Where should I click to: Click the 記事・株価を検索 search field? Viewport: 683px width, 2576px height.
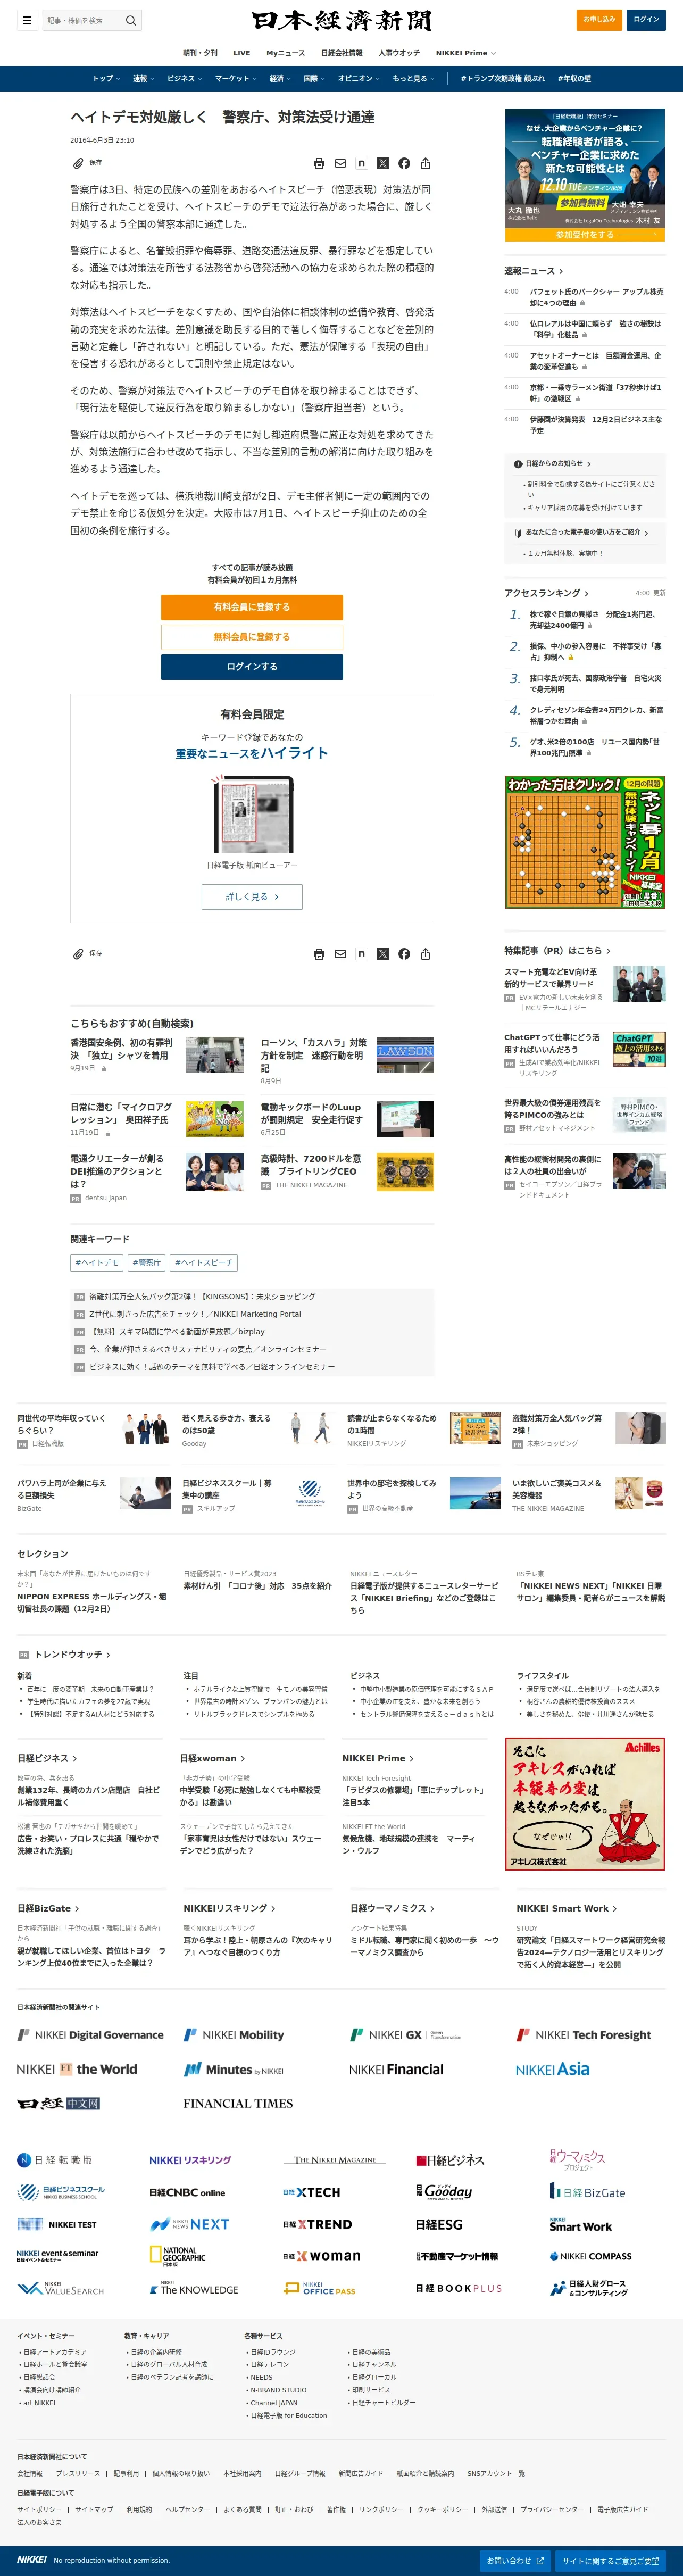click(82, 20)
